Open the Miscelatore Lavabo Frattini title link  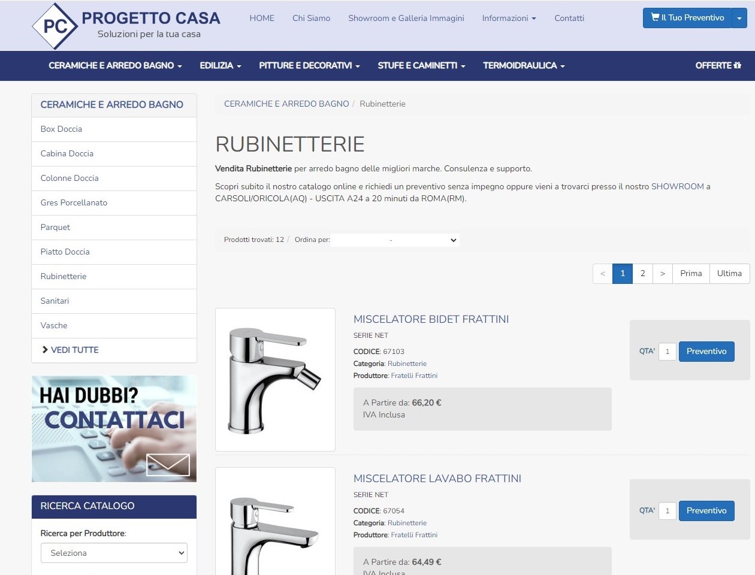(x=437, y=479)
